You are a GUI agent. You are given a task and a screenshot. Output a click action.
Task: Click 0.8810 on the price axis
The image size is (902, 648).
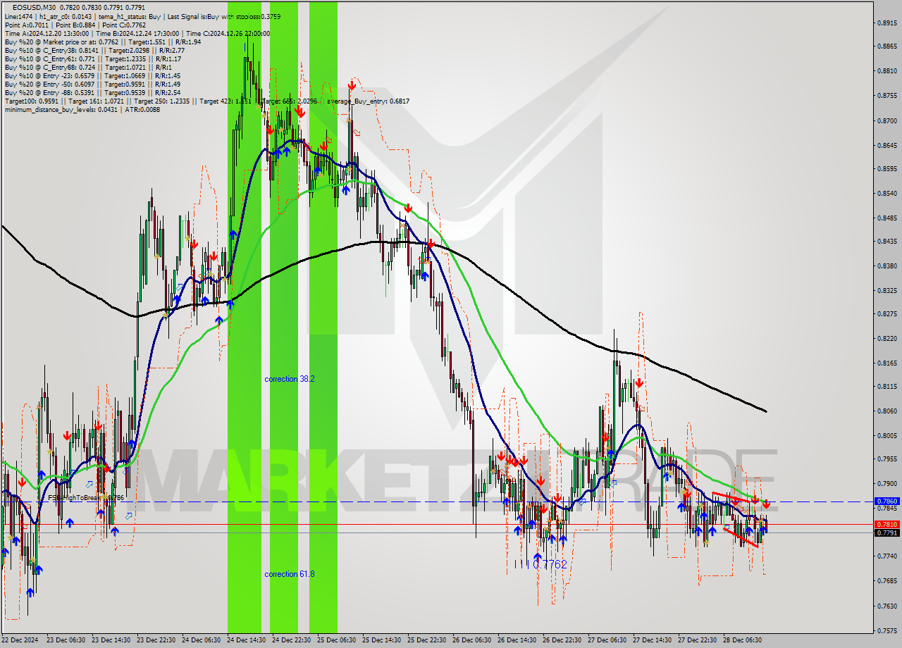point(887,71)
